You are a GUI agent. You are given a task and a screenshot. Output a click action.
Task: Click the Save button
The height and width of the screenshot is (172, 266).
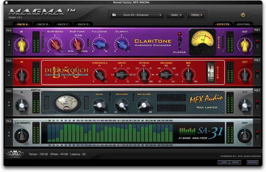point(235,162)
